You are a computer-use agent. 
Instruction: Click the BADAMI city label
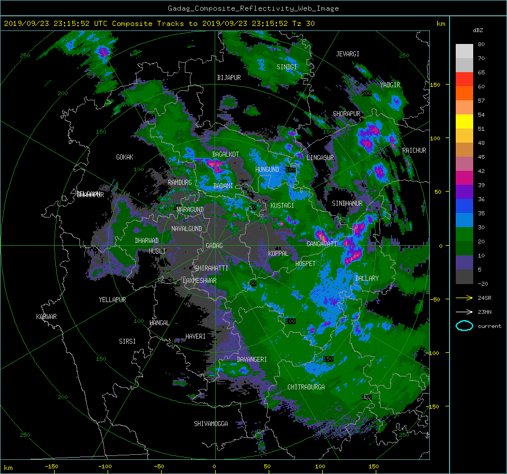223,186
